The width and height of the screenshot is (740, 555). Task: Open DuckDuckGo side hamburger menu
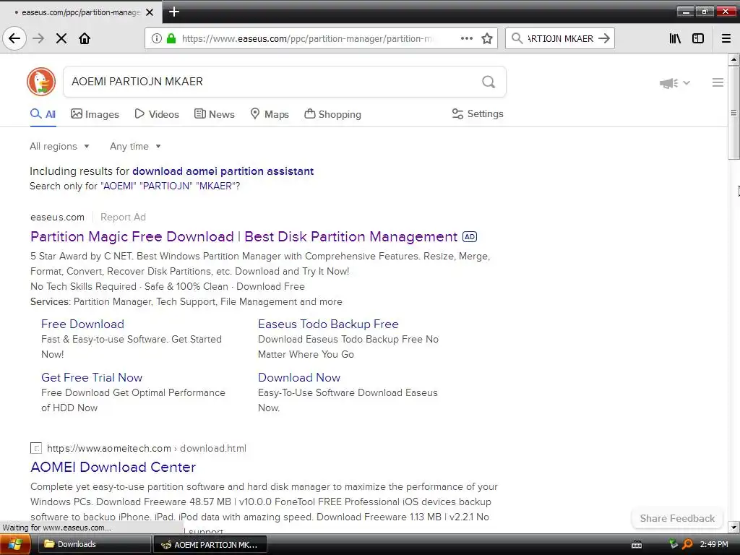[718, 82]
